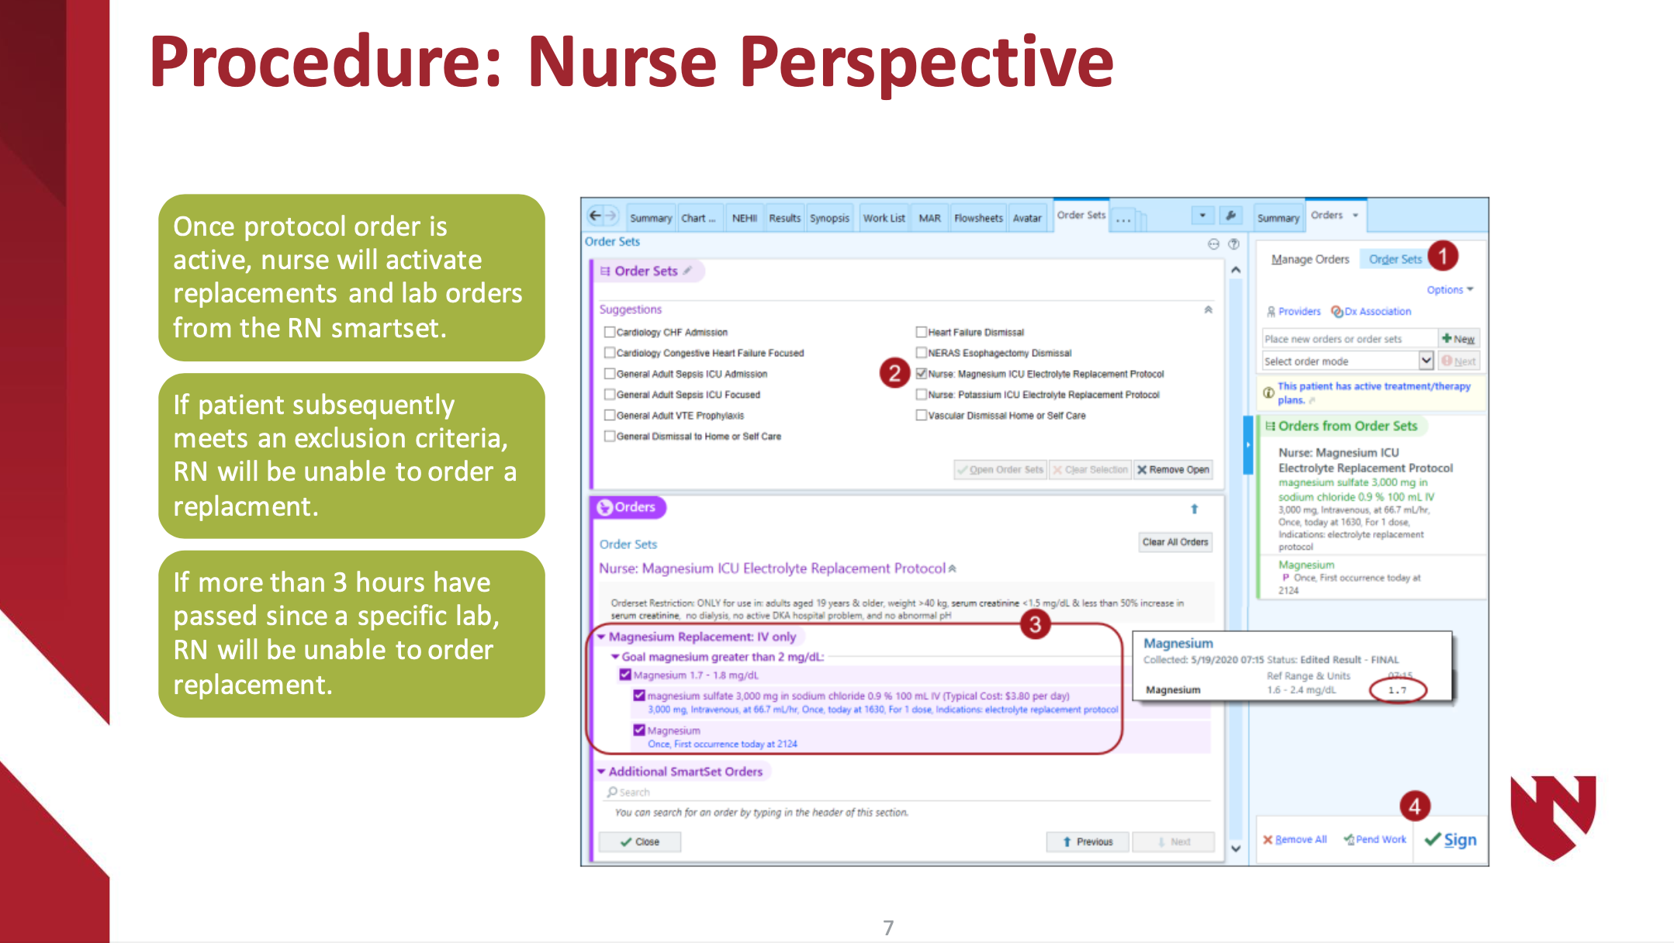Click the blue up arrow in Orders section
Image resolution: width=1674 pixels, height=943 pixels.
point(1194,509)
